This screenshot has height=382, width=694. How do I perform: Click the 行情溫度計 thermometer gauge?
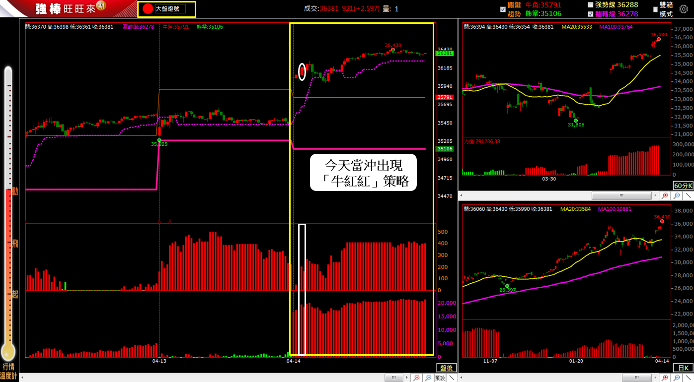[x=8, y=213]
